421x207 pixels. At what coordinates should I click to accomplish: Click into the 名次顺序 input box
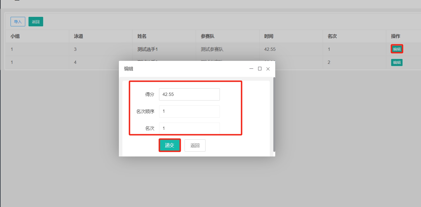tap(189, 111)
